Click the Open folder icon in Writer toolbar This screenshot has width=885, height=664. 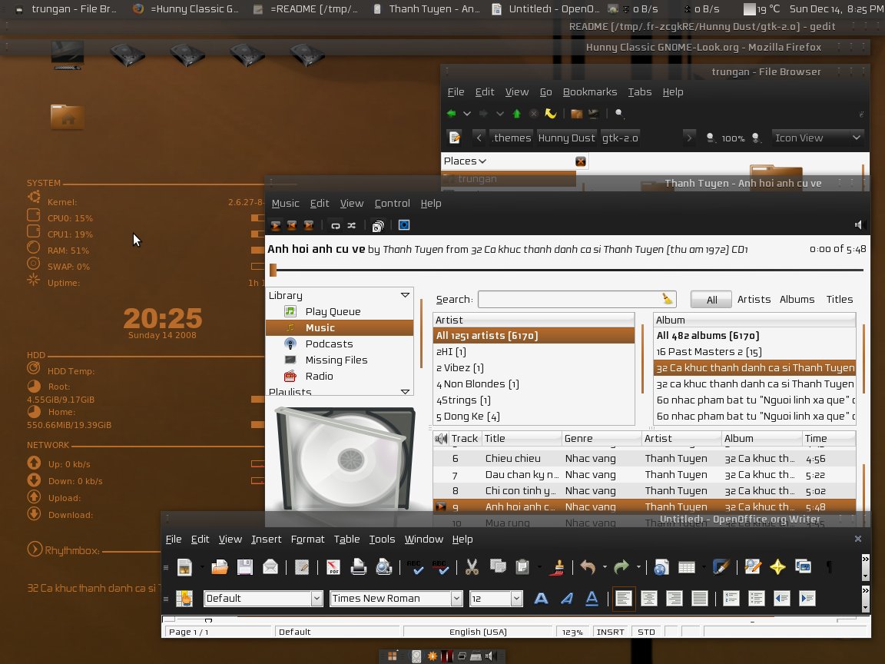pyautogui.click(x=220, y=567)
